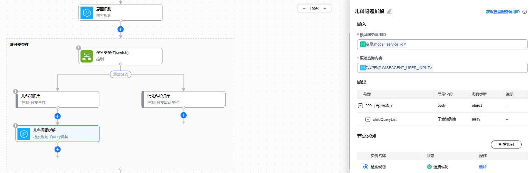Remove the model_service_id variable tag
The image size is (531, 173).
pyautogui.click(x=405, y=44)
